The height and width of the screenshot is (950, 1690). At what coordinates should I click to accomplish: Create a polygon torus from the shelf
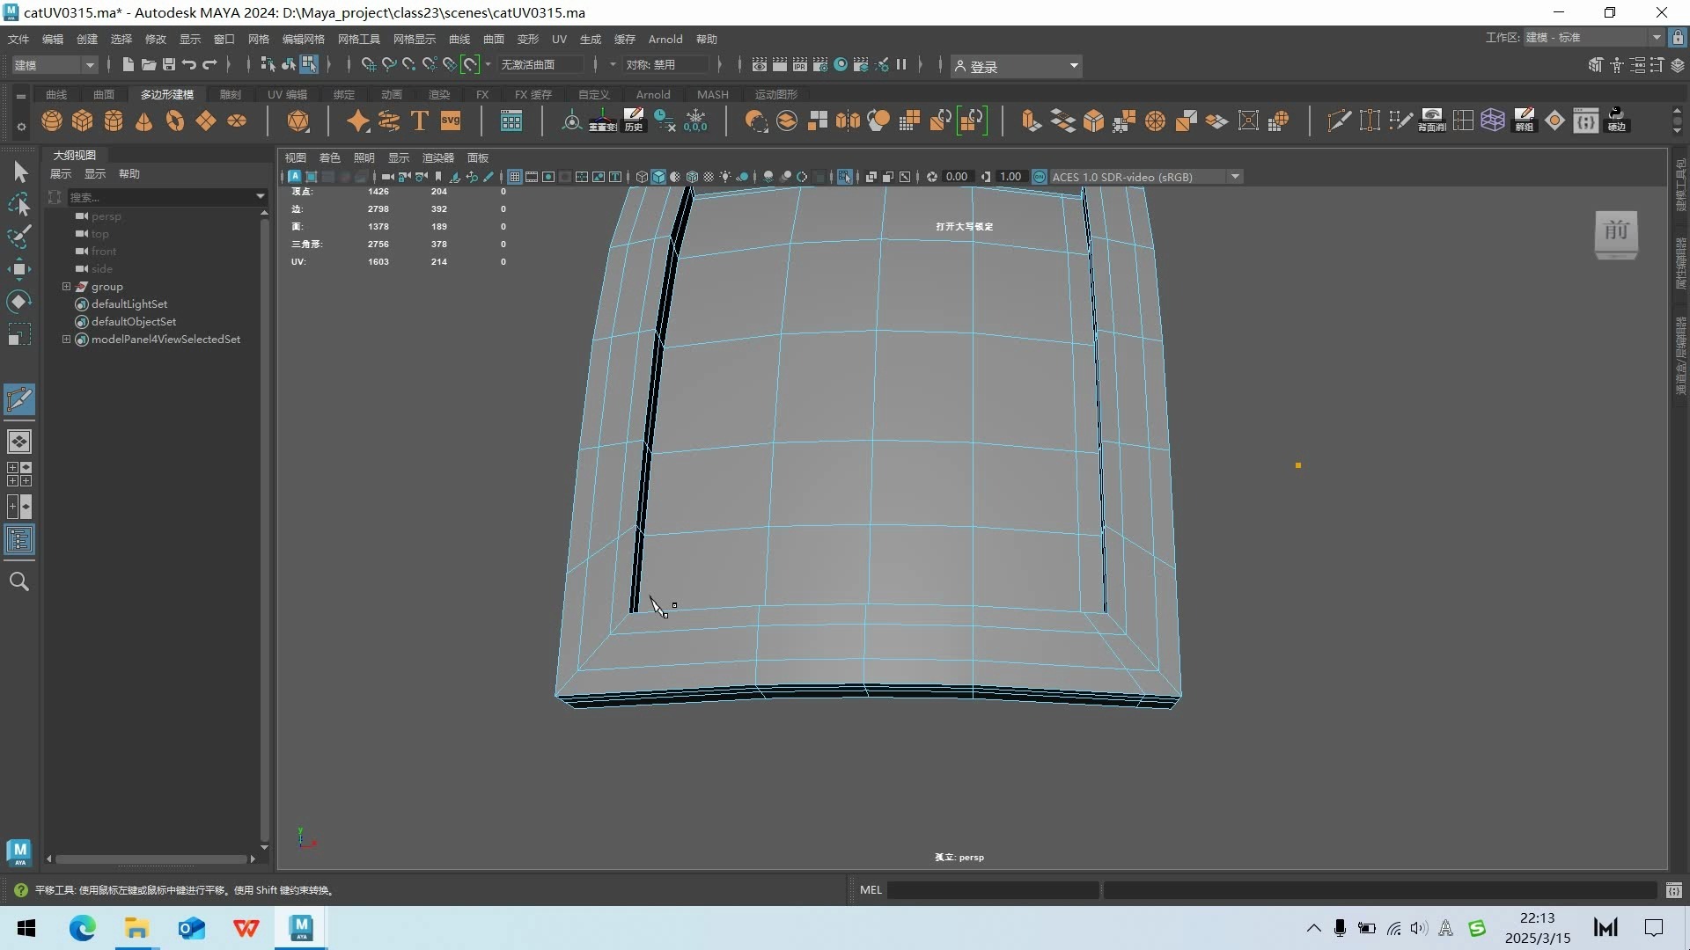(175, 121)
